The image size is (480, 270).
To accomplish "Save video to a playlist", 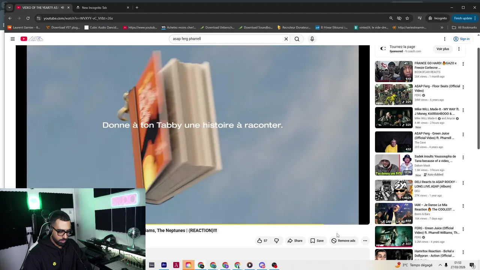I will (x=317, y=241).
